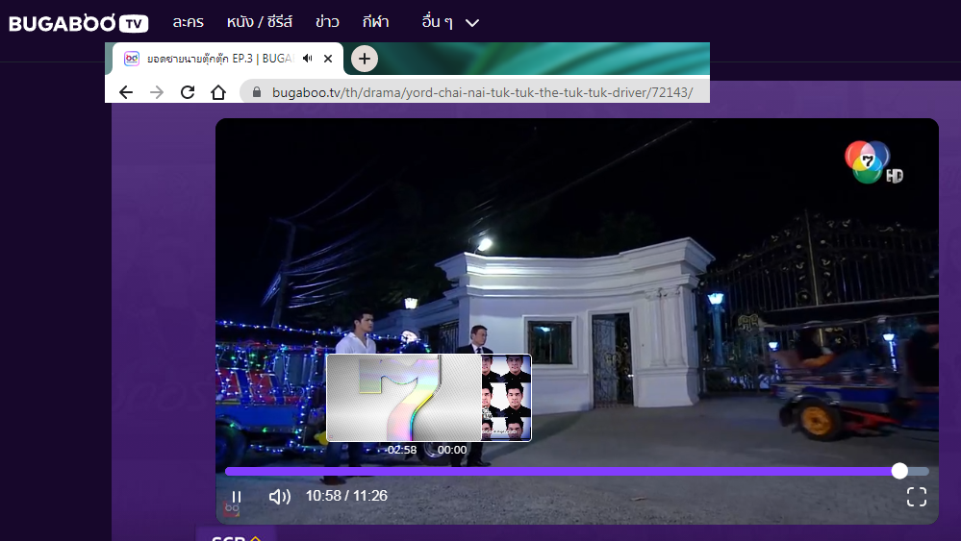Screen dimensions: 961x541
Task: View site security lock info
Action: coord(257,92)
